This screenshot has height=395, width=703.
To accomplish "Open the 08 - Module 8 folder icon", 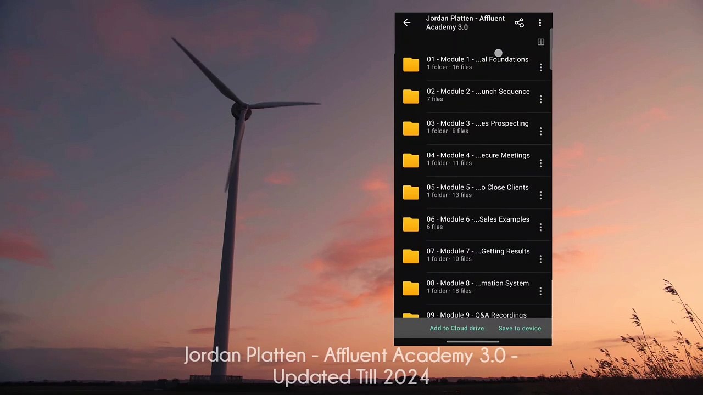I will point(411,288).
